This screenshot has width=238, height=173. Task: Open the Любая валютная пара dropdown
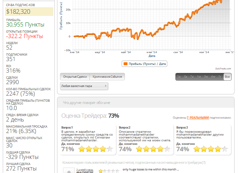[84, 86]
